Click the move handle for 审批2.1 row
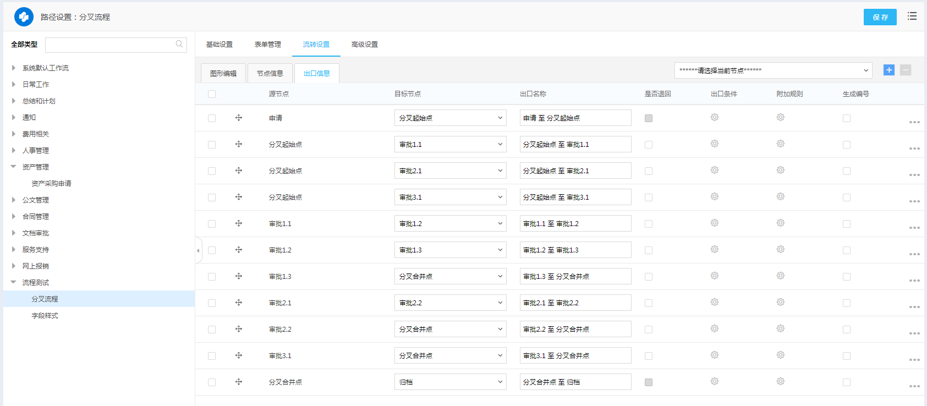This screenshot has height=406, width=927. pyautogui.click(x=239, y=303)
